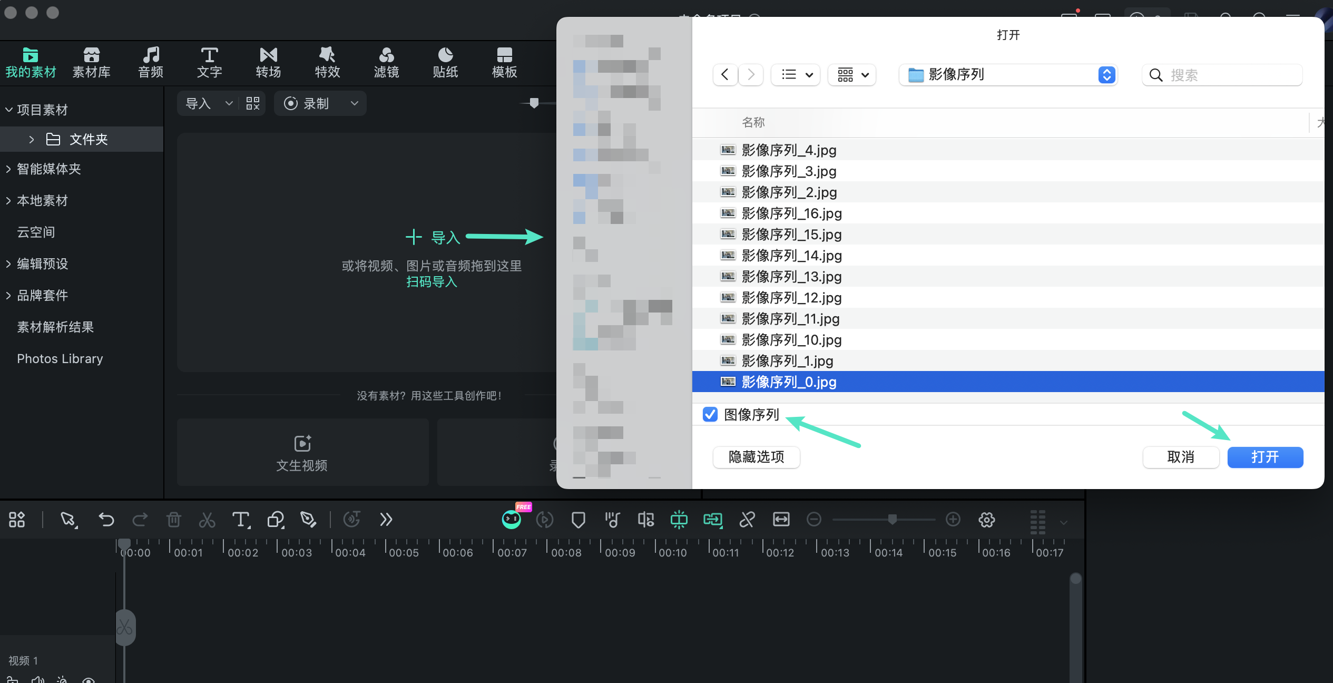Click zoom out minus on timeline
Screen dimensions: 1333x683
pos(814,520)
